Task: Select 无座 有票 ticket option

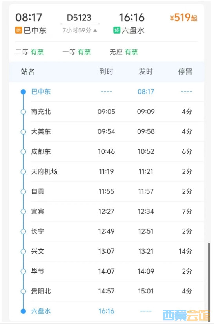Action: click(x=123, y=52)
